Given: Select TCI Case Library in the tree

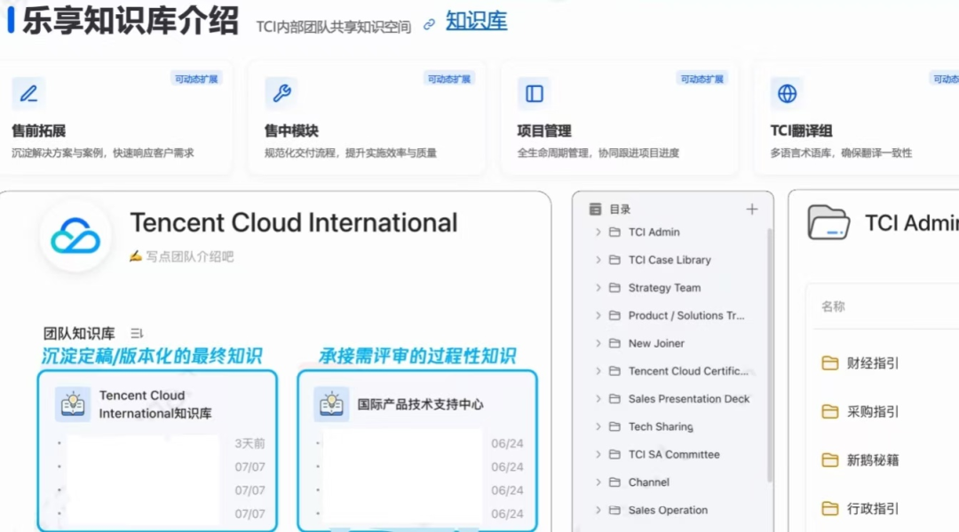Looking at the screenshot, I should click(670, 260).
